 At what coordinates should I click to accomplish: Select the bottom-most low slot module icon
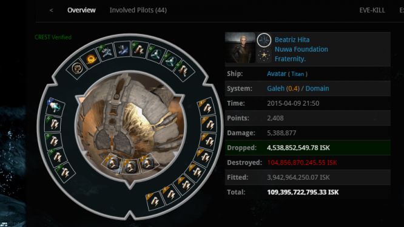tap(154, 201)
